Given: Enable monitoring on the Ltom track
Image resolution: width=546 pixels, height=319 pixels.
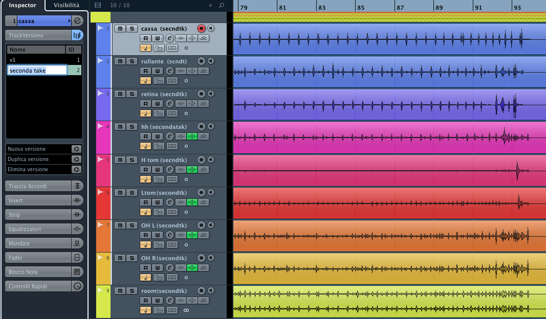Looking at the screenshot, I should 211,192.
